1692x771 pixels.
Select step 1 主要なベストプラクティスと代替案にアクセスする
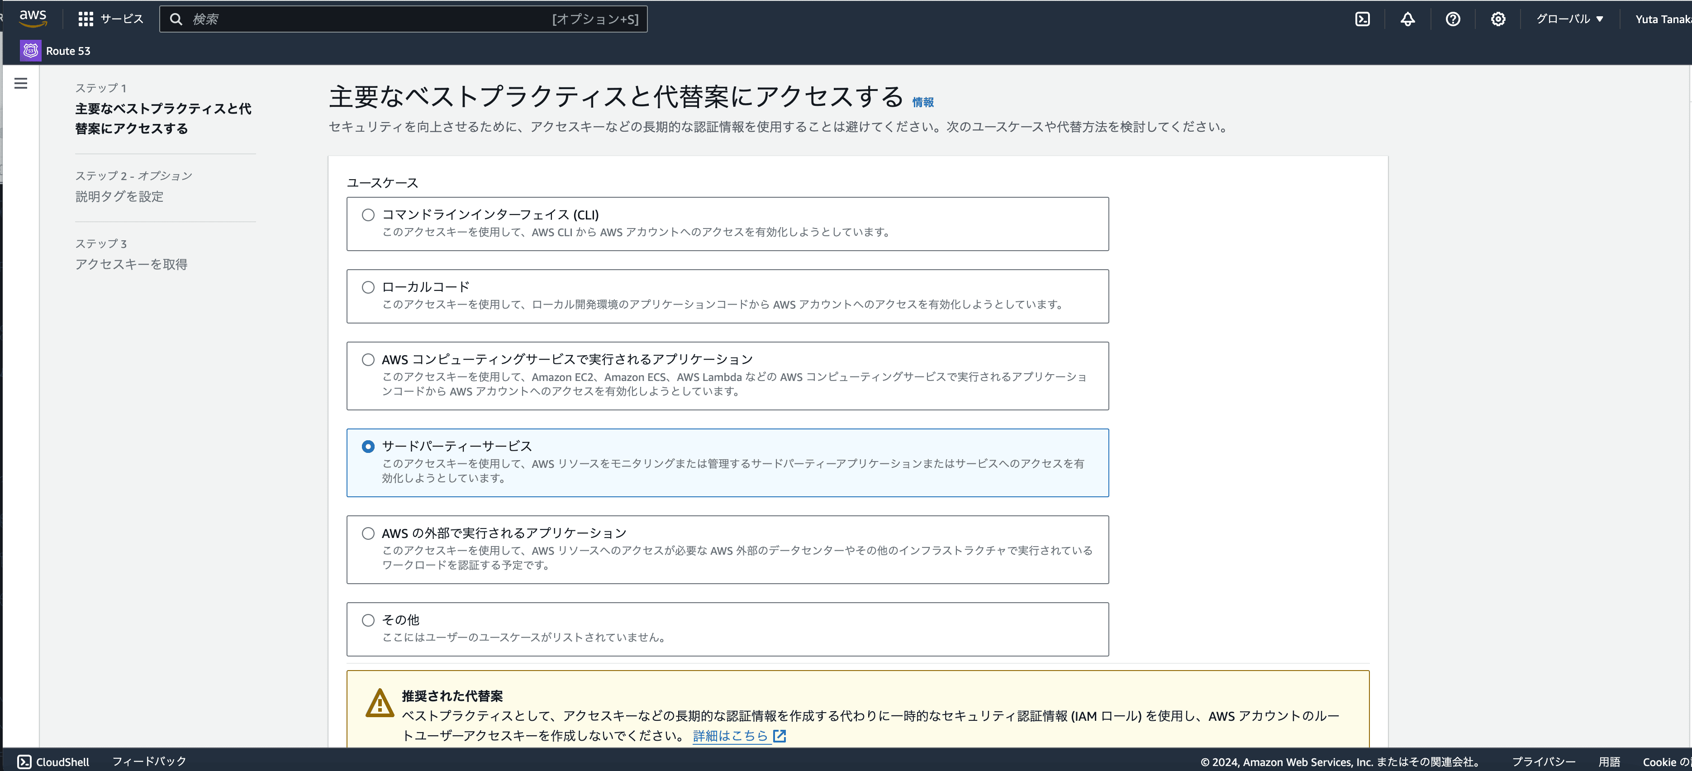pos(163,118)
